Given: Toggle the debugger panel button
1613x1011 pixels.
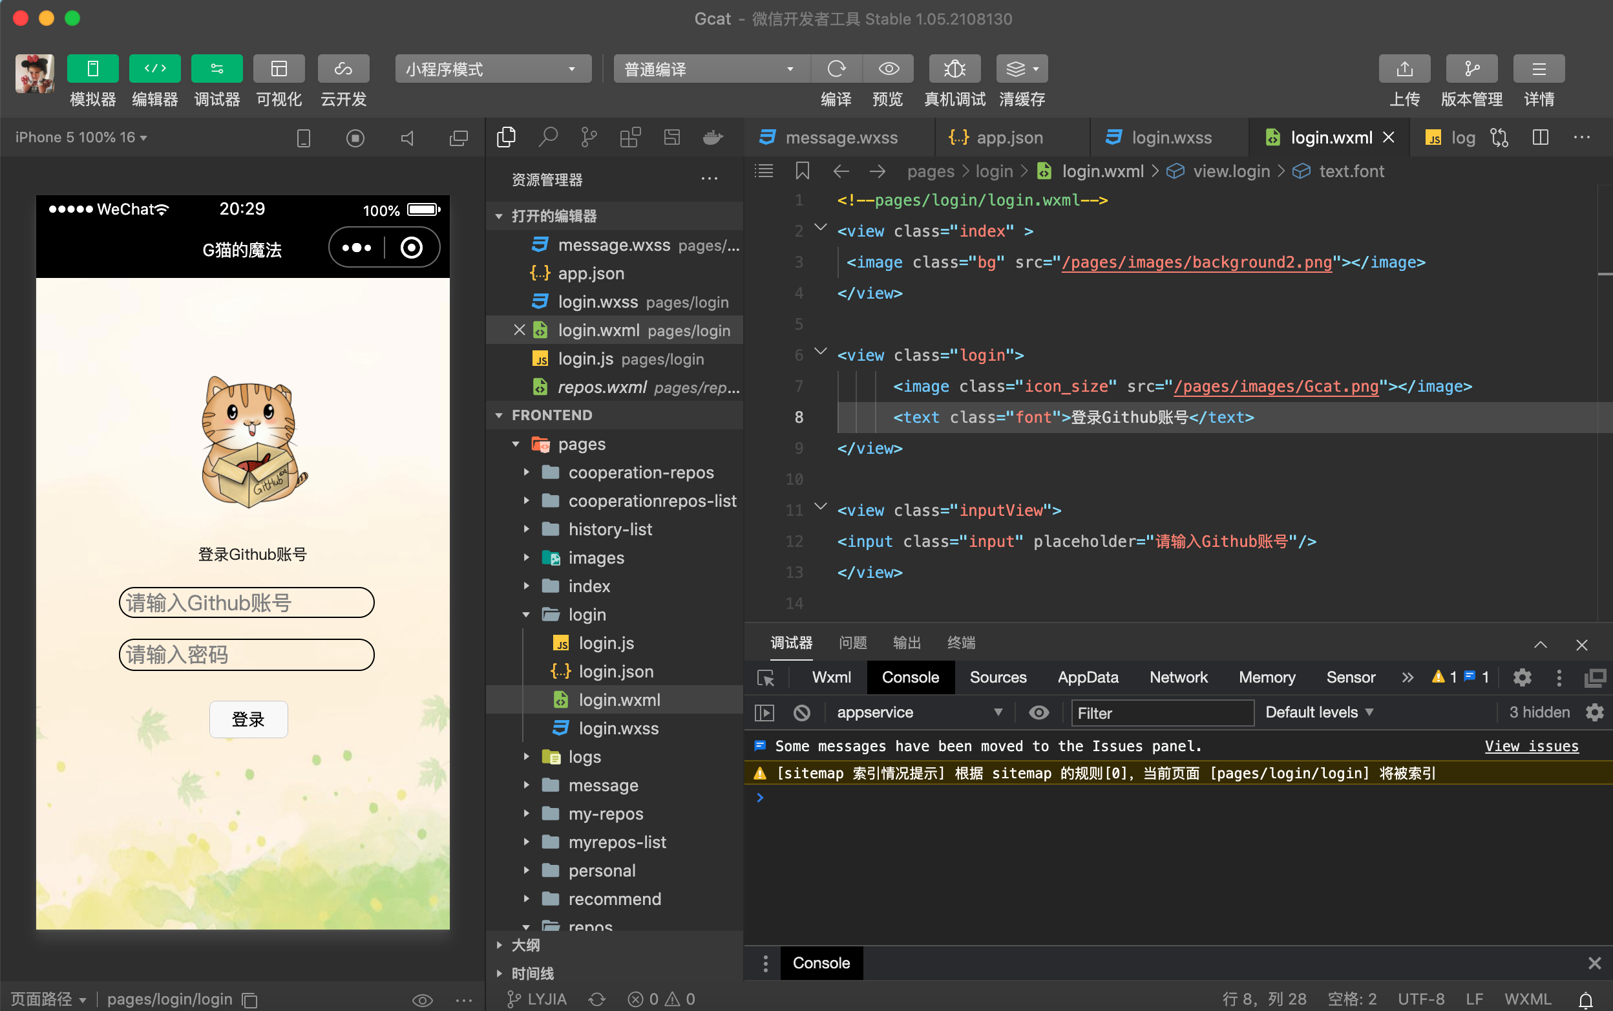Looking at the screenshot, I should click(216, 69).
